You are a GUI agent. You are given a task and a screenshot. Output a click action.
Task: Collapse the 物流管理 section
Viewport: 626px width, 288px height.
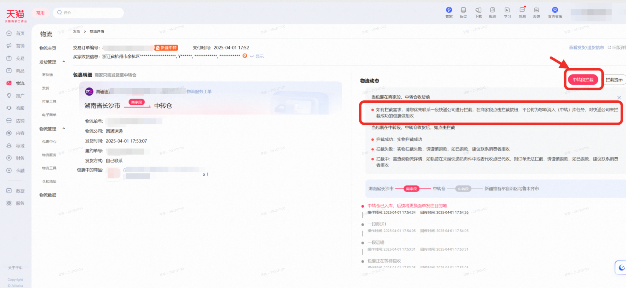pos(64,128)
